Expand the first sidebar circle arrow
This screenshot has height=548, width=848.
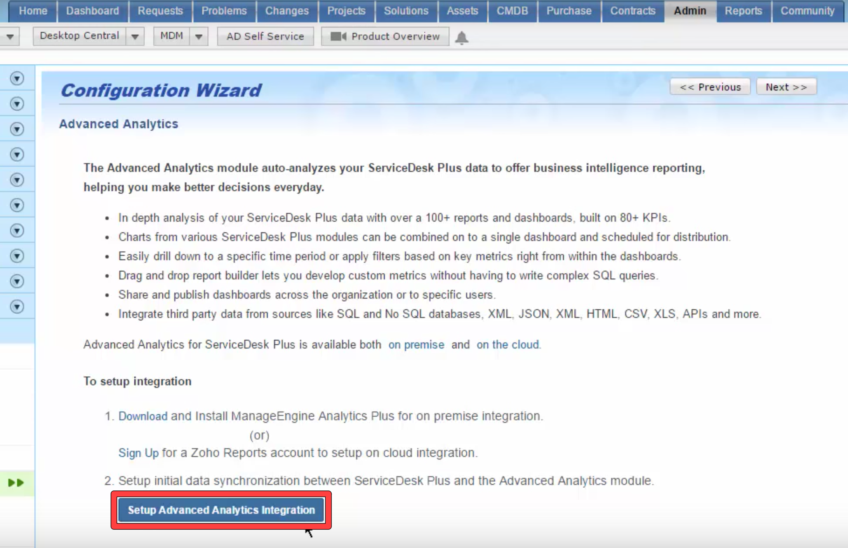17,79
